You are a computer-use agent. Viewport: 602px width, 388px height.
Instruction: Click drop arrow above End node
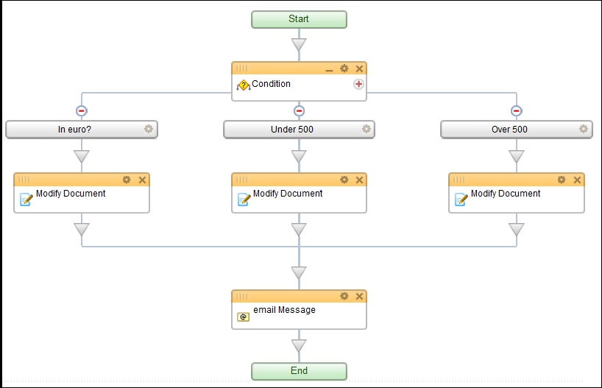tap(299, 346)
